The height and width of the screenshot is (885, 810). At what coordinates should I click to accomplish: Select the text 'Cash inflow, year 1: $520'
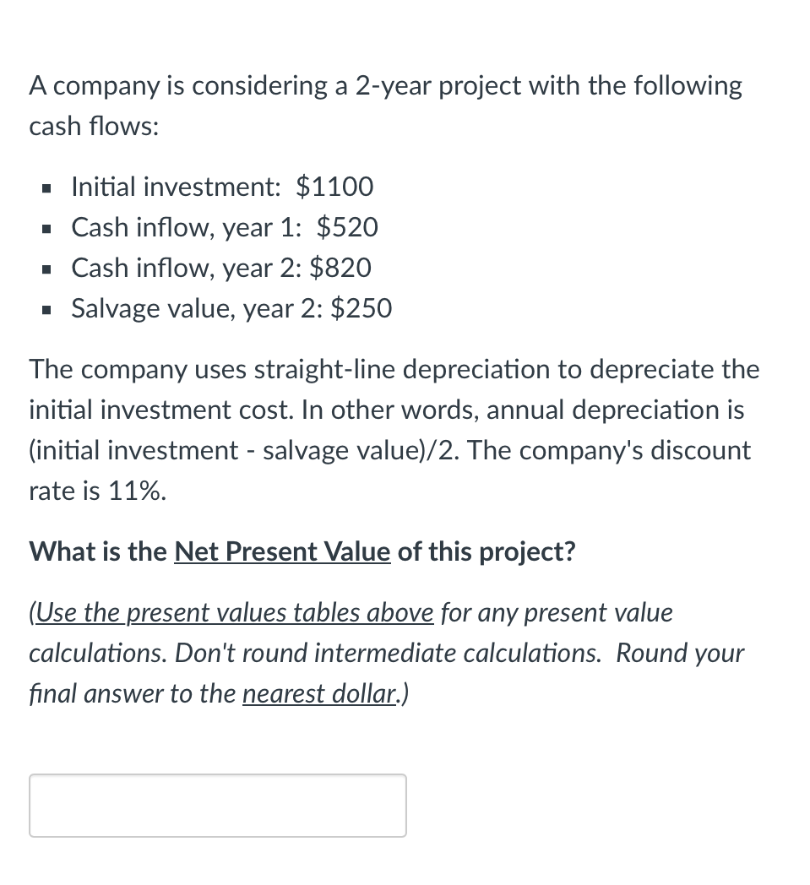coord(225,227)
